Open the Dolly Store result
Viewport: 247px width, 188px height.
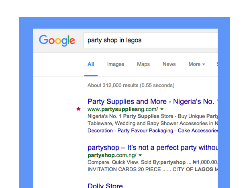pyautogui.click(x=105, y=186)
